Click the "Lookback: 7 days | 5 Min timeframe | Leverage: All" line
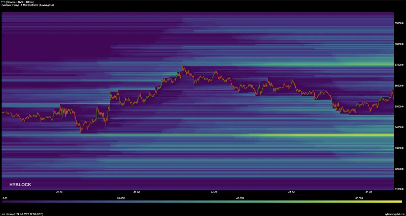The image size is (406, 216). click(x=27, y=5)
